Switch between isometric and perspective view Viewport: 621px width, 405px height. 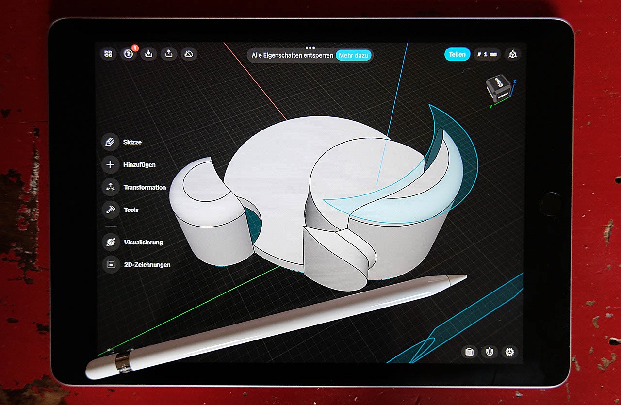coord(512,54)
